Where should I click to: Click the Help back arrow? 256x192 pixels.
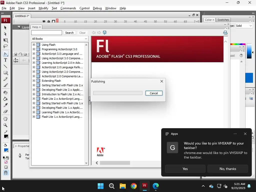94,33
